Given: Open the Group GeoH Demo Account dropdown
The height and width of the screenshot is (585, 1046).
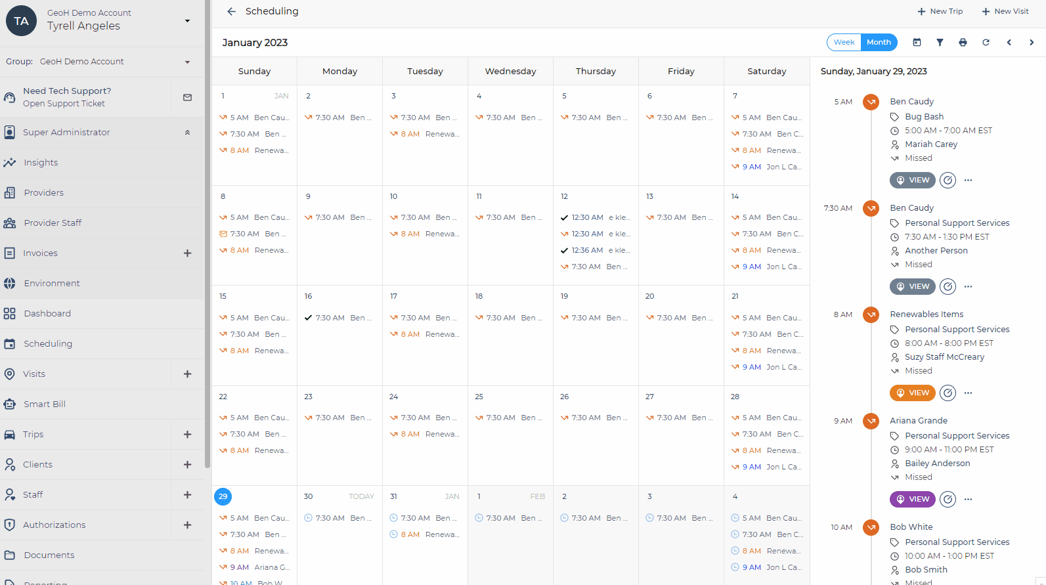Looking at the screenshot, I should [187, 62].
